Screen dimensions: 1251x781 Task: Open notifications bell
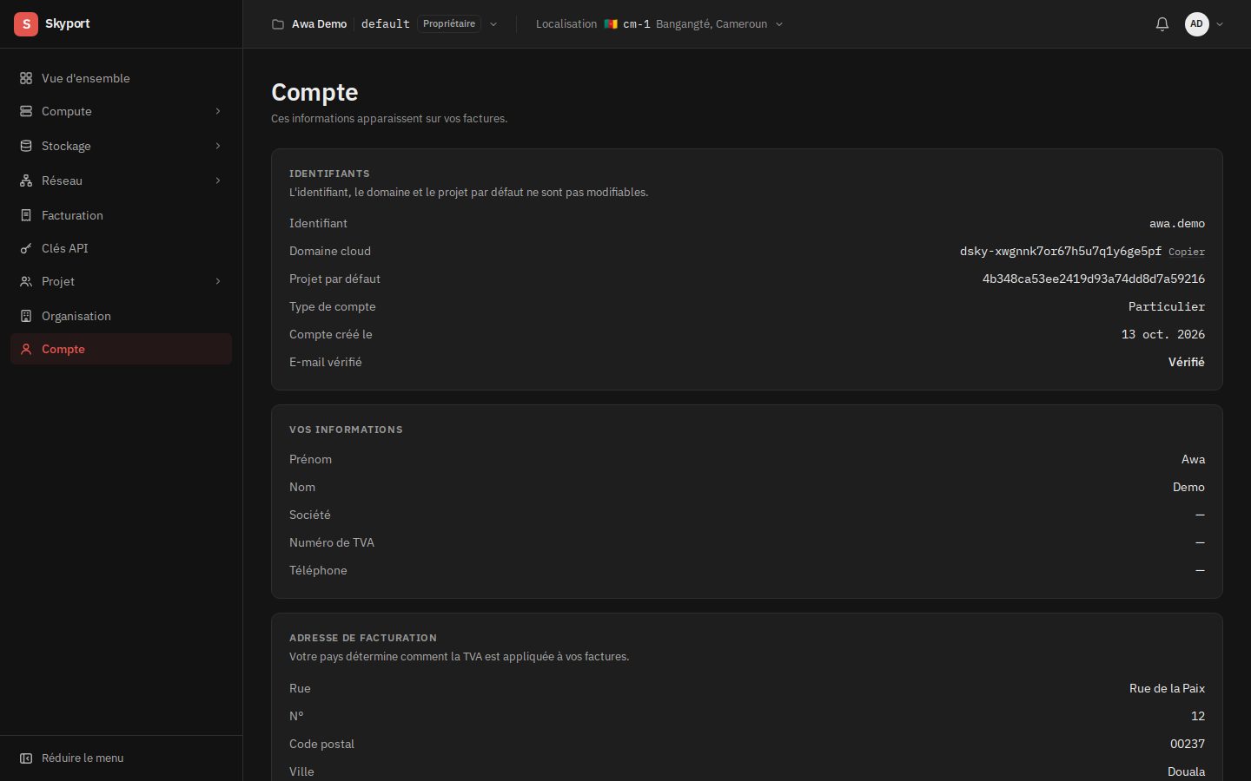(1162, 24)
